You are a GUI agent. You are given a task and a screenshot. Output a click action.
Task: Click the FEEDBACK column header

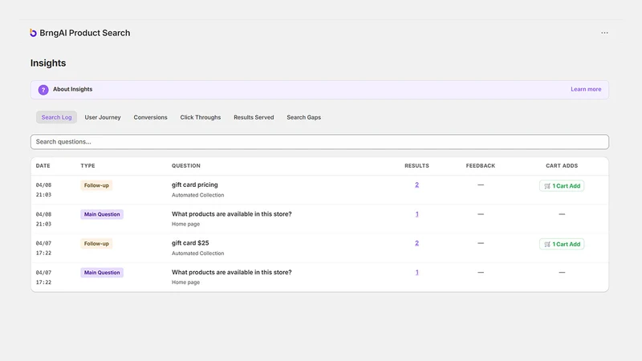point(481,166)
